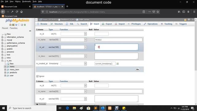Open Function dropdown for first m_url row
Image resolution: width=197 pixels, height=111 pixels.
coord(74,47)
